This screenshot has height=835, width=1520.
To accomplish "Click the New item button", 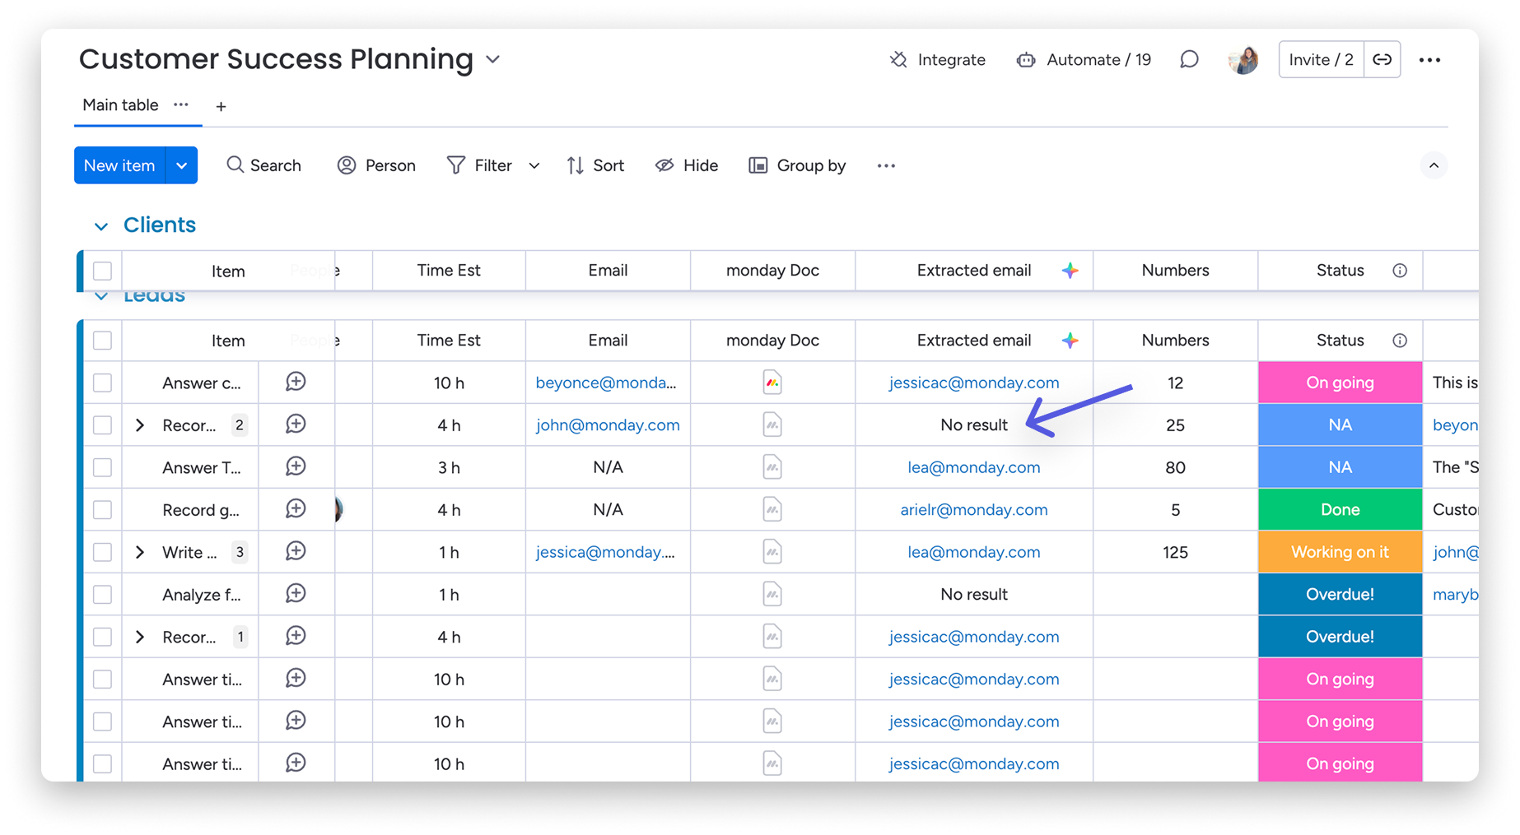I will (119, 165).
